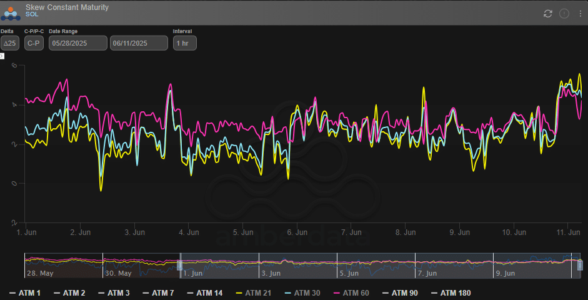This screenshot has width=588, height=300.
Task: Click the end date field 06/11/2025
Action: pos(139,43)
